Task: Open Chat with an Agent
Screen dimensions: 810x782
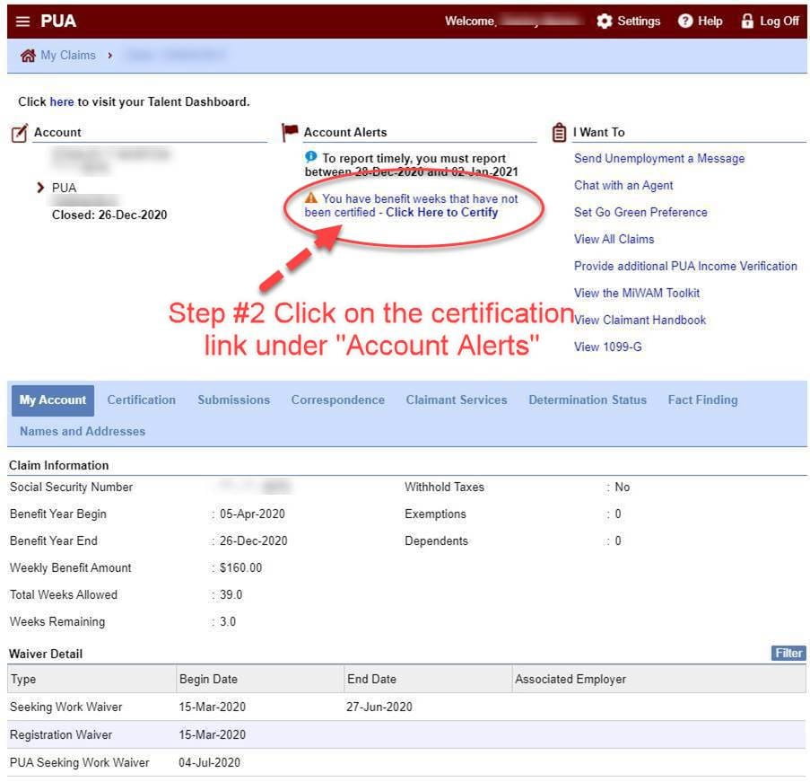Action: [x=623, y=185]
